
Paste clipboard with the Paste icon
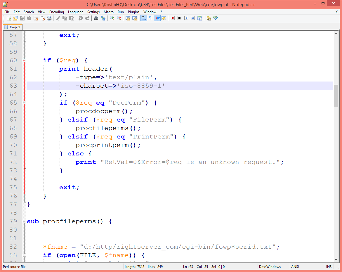[x=72, y=18]
